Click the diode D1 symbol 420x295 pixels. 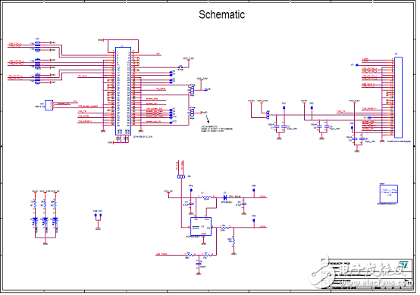coord(225,198)
